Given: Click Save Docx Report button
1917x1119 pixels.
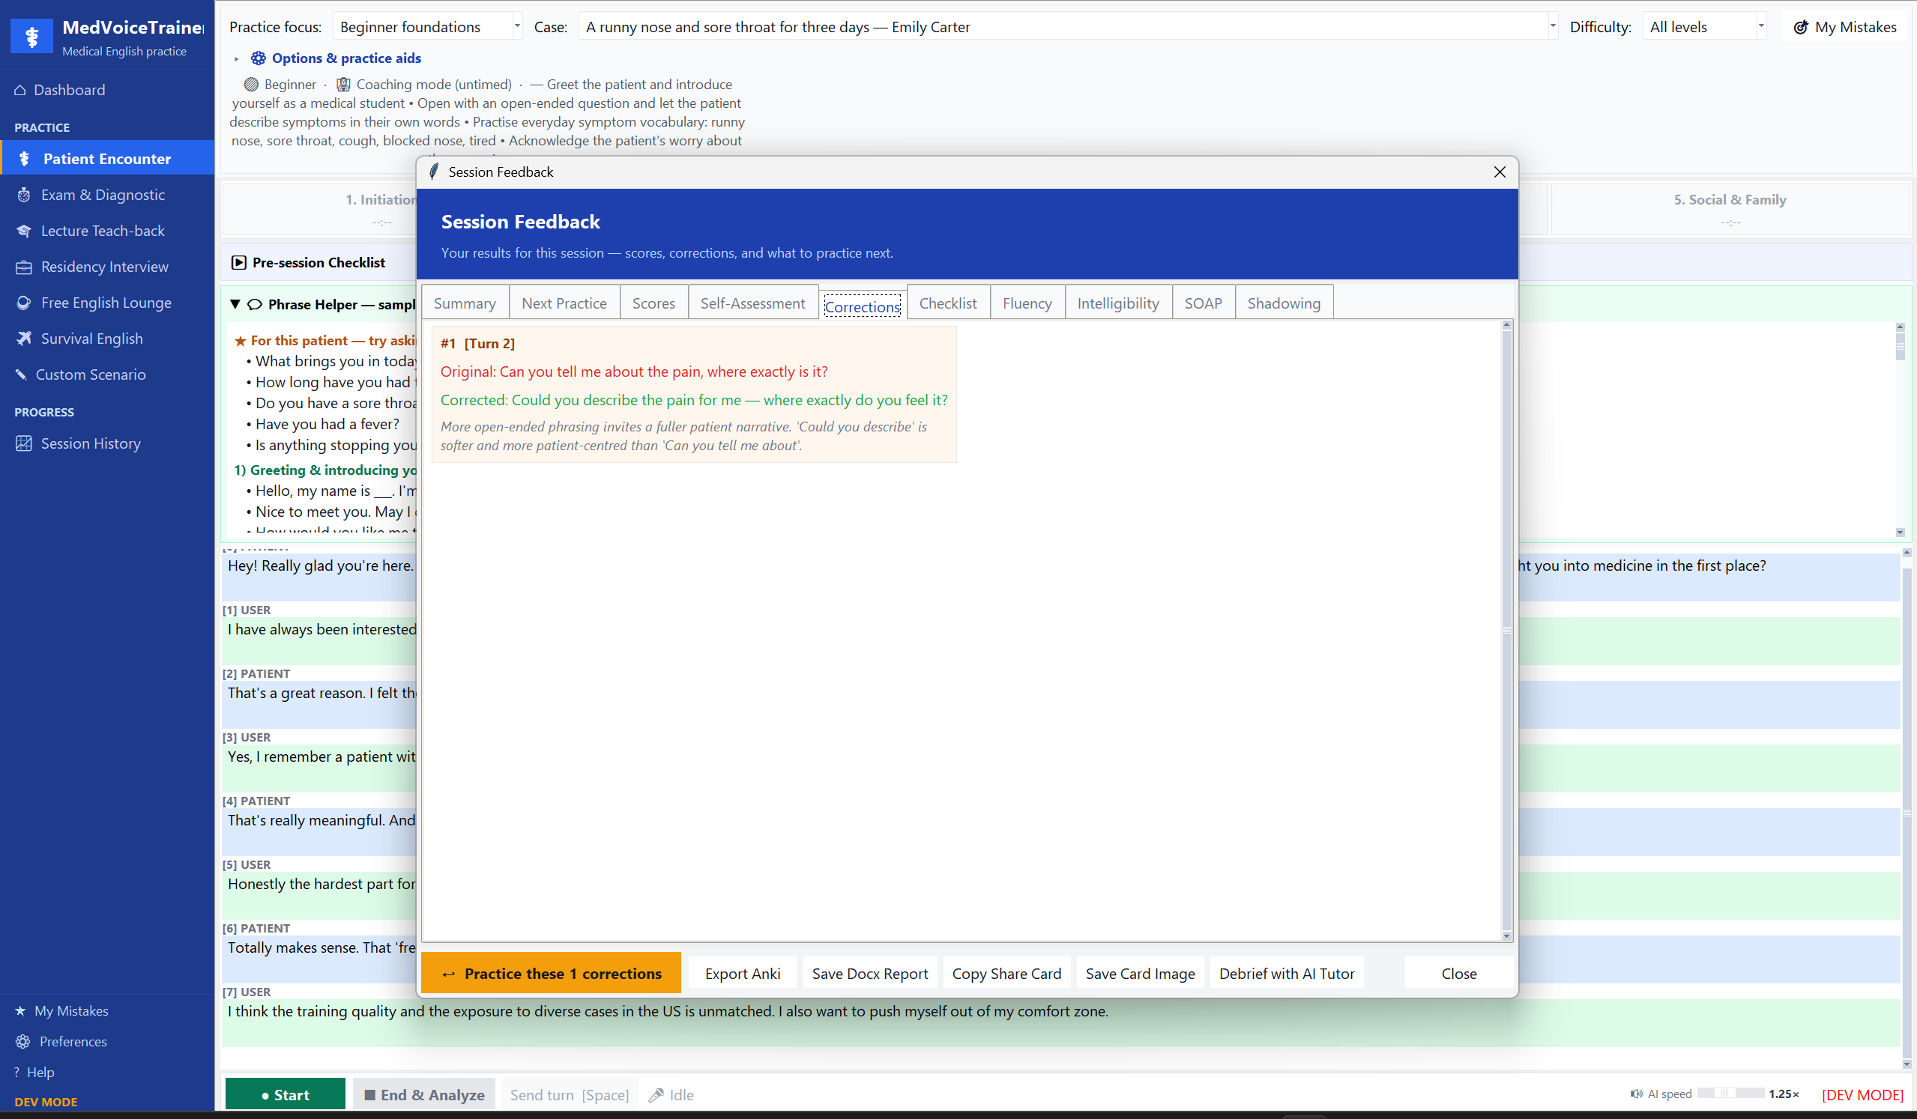Looking at the screenshot, I should (x=869, y=973).
